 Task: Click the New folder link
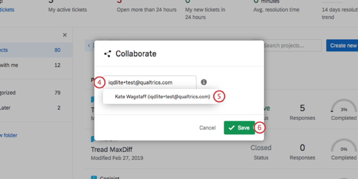(x=9, y=135)
